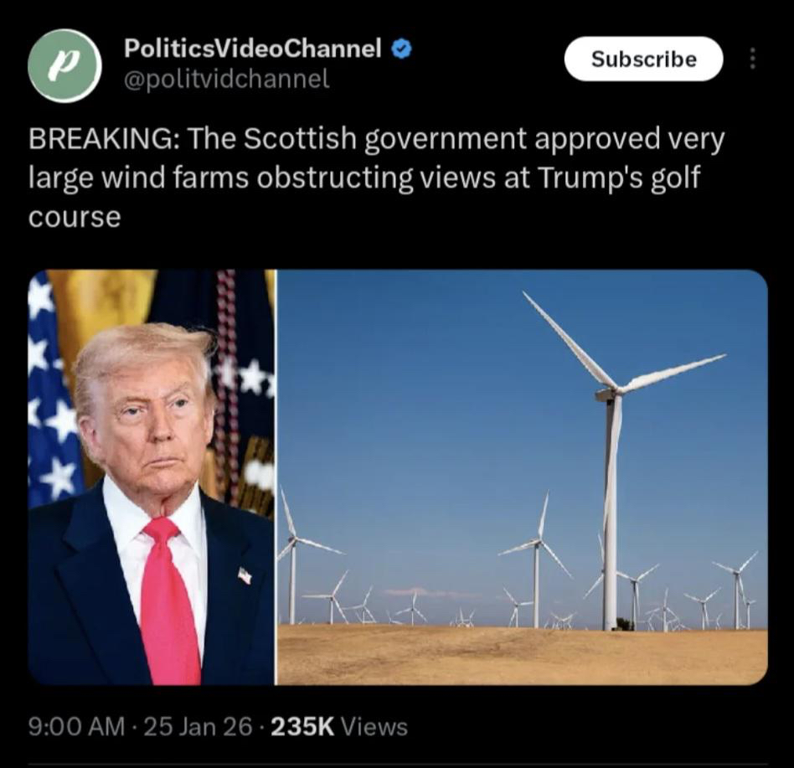
Task: Click the large foreground wind turbine
Action: pos(614,461)
